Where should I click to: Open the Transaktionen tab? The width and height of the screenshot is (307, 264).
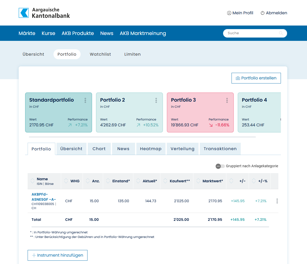(220, 149)
